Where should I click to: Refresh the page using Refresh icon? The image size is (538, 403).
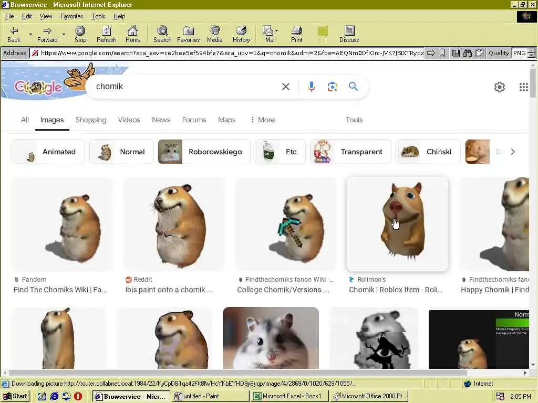coord(106,34)
